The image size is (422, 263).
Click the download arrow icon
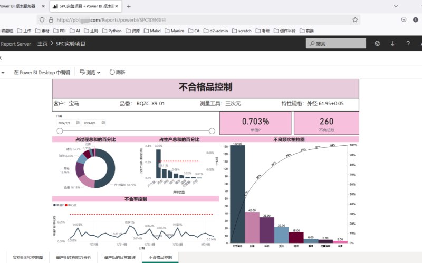[x=392, y=44]
